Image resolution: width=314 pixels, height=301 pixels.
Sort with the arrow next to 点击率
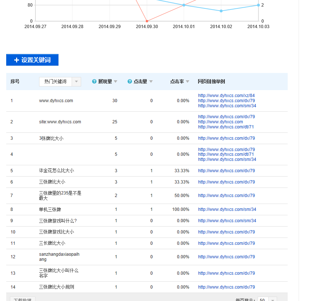click(188, 82)
